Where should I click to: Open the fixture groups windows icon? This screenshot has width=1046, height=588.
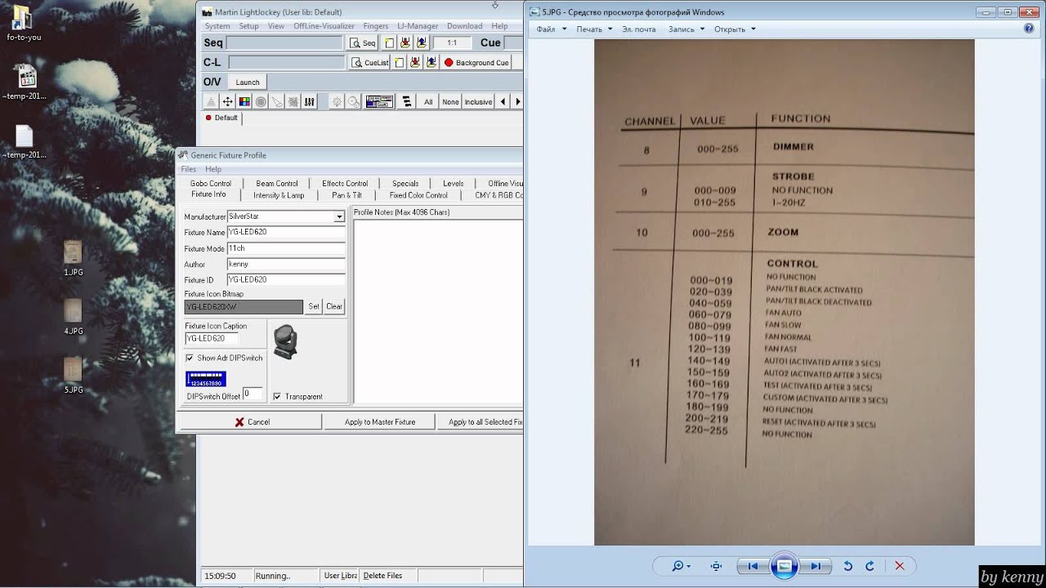click(379, 102)
